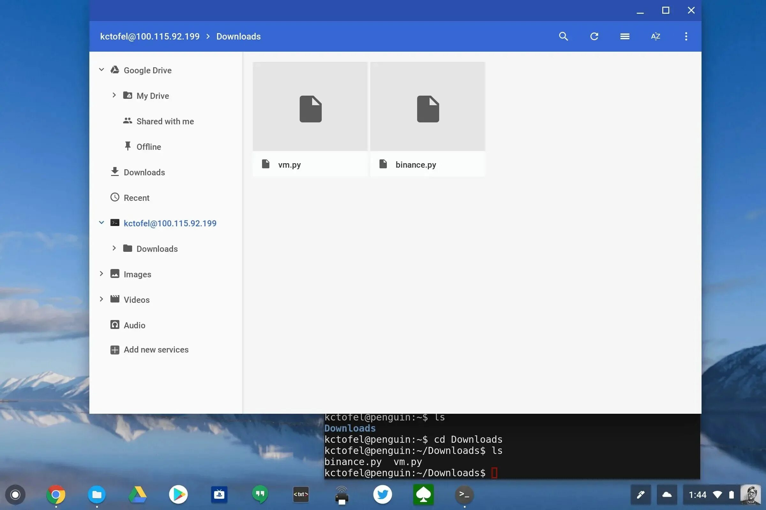
Task: Open Play Store shelf icon
Action: coord(178,494)
